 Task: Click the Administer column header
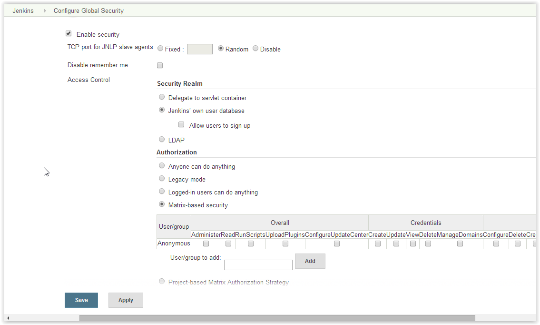(206, 234)
